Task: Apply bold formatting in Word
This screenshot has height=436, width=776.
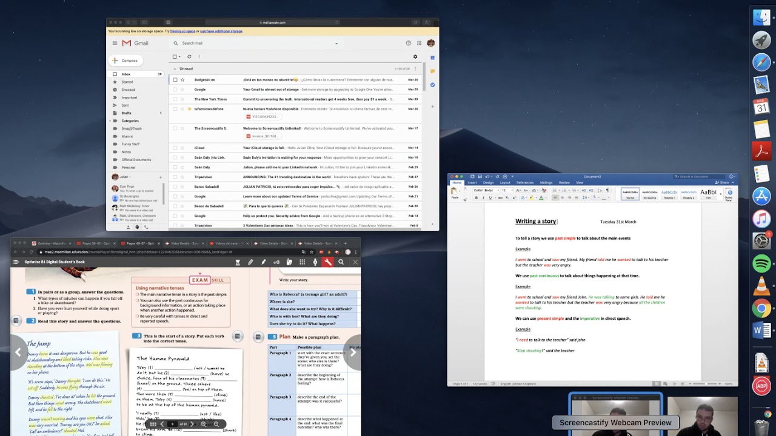Action: (x=477, y=198)
